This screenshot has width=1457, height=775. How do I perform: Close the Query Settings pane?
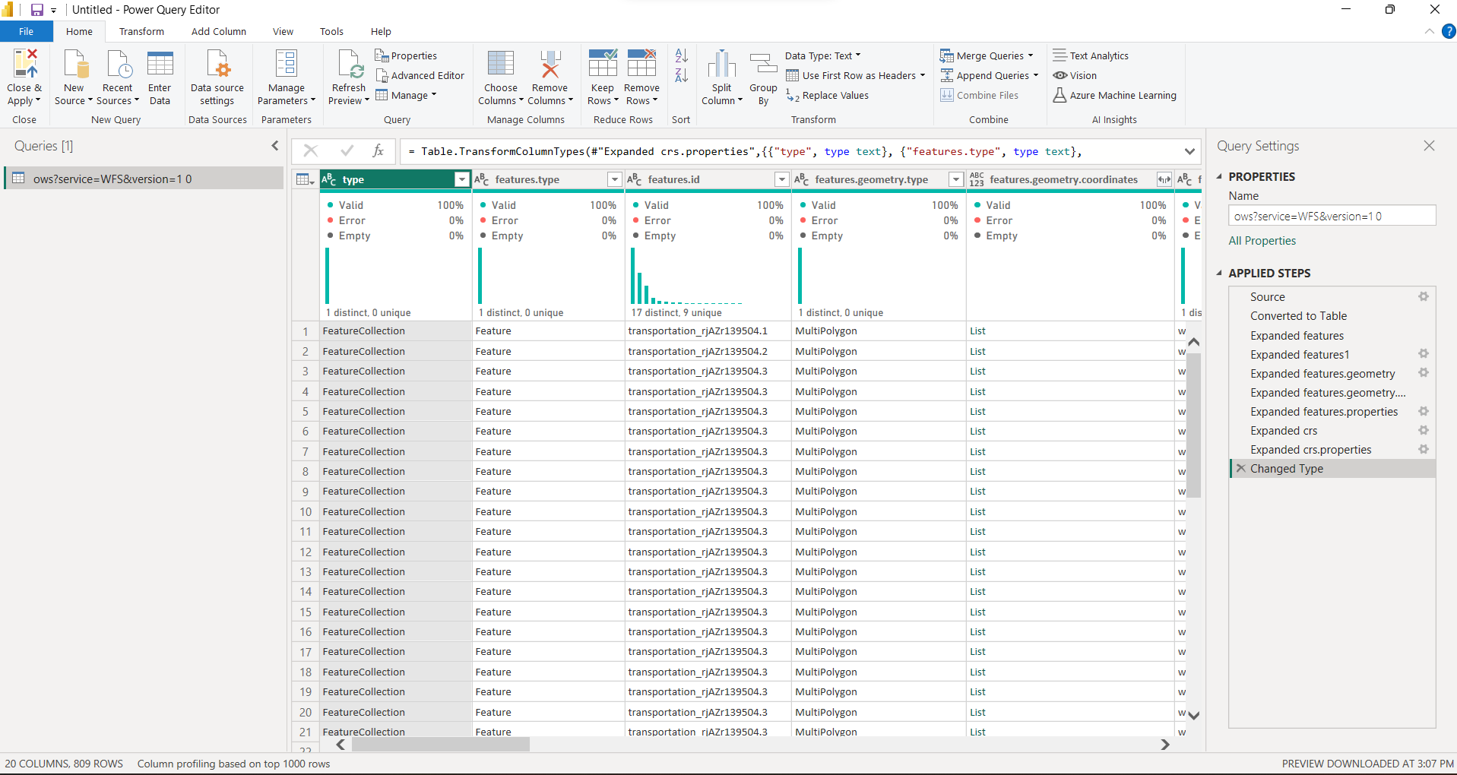click(1429, 146)
